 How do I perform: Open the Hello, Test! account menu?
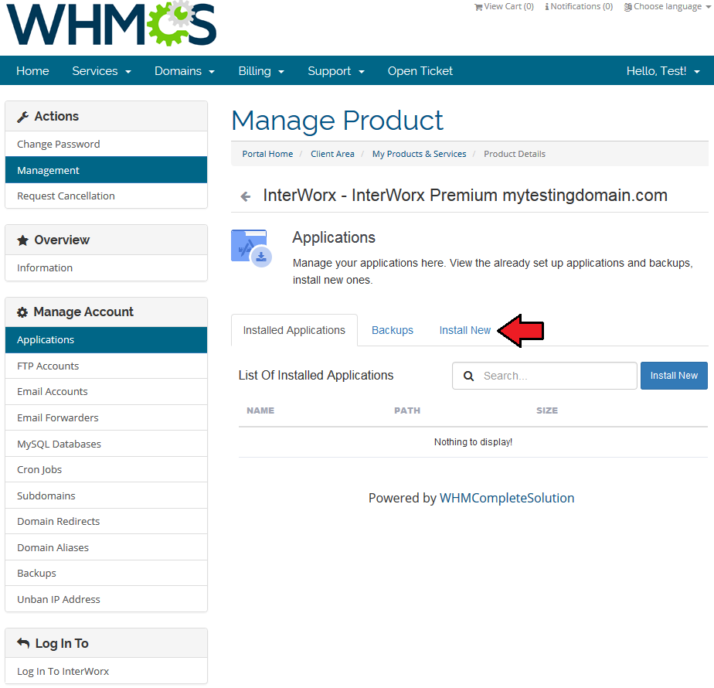[663, 71]
